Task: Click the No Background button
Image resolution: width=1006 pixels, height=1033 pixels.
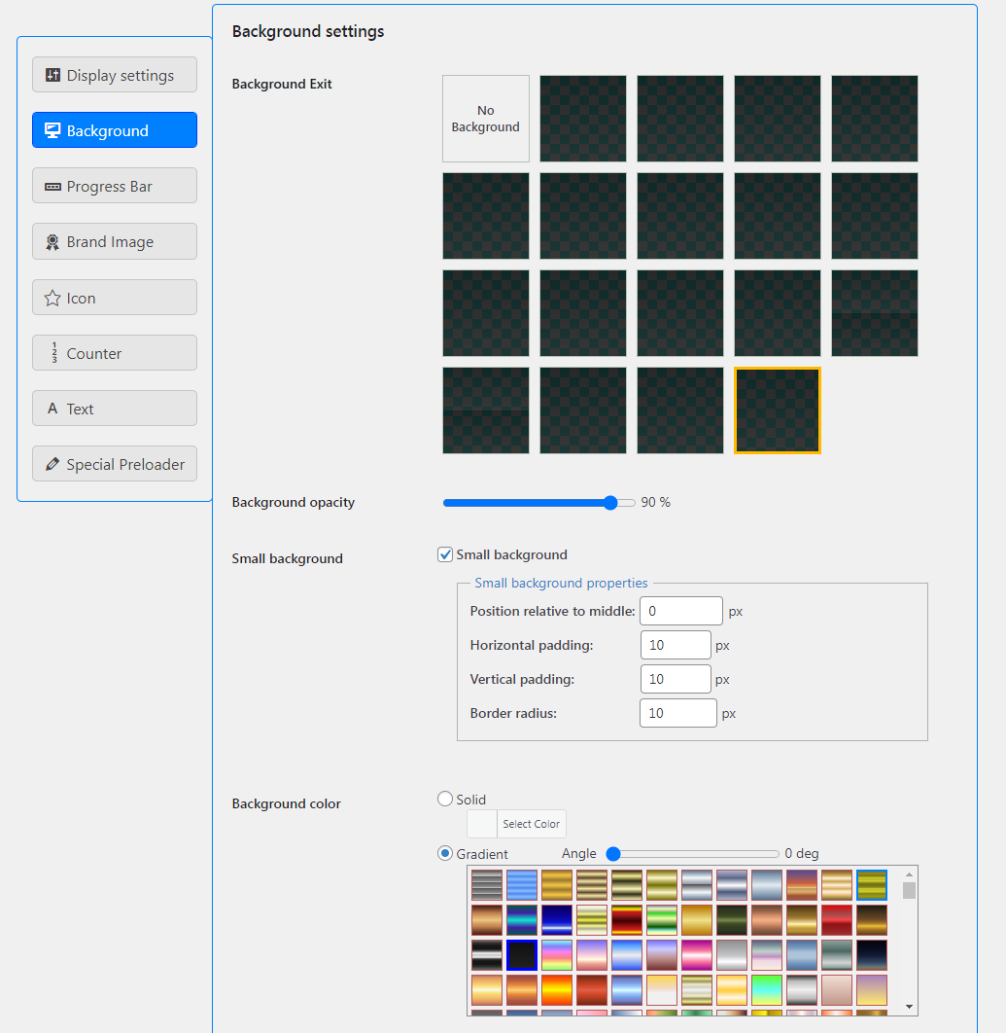Action: click(485, 119)
